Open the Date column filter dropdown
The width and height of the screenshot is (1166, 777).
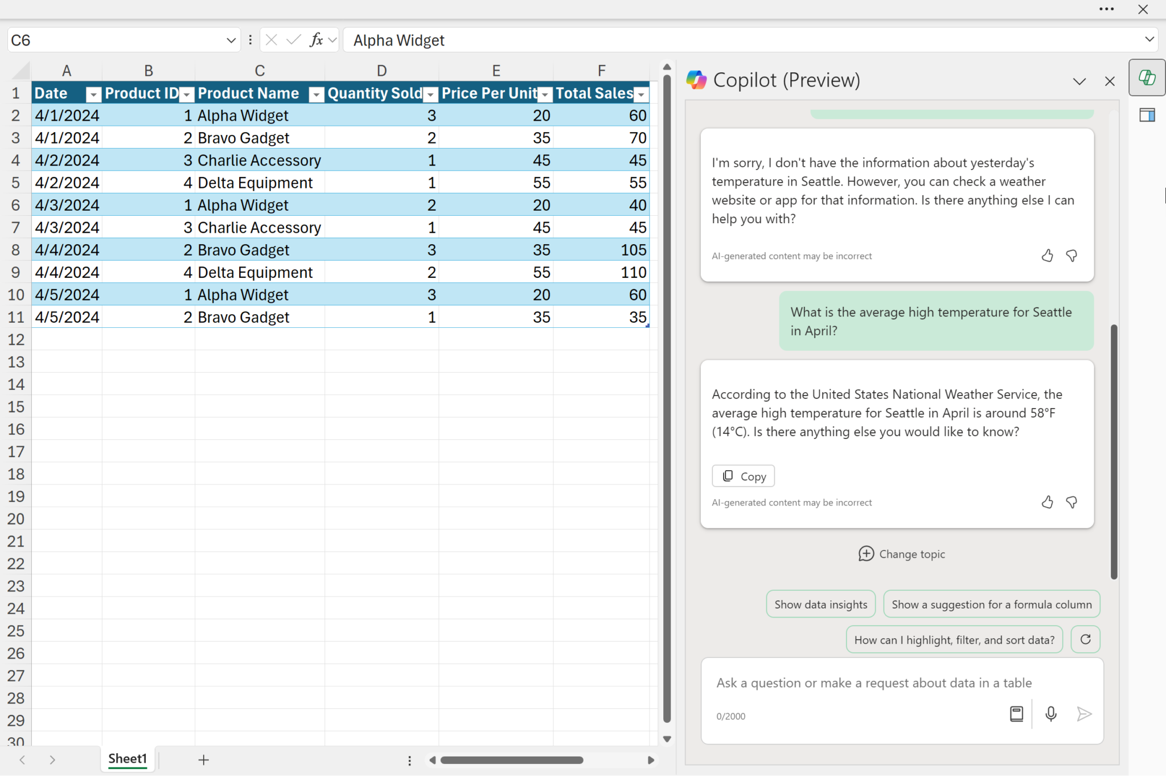tap(93, 94)
